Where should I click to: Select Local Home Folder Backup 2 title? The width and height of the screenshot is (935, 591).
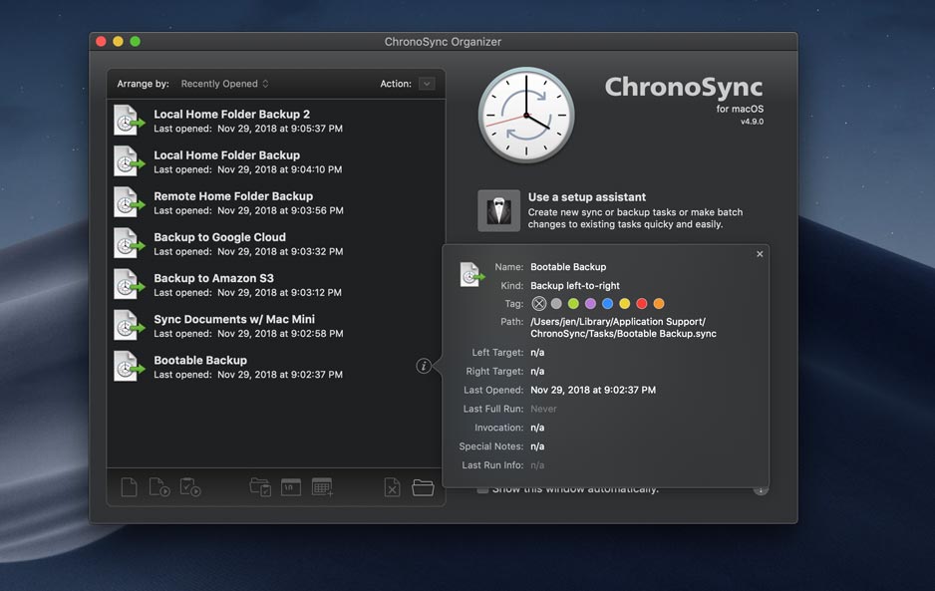(x=232, y=114)
